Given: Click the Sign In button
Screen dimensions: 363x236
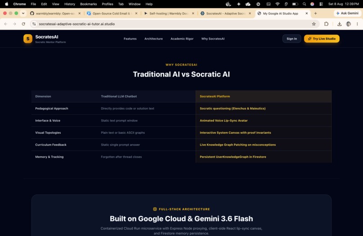Looking at the screenshot, I should pyautogui.click(x=292, y=39).
